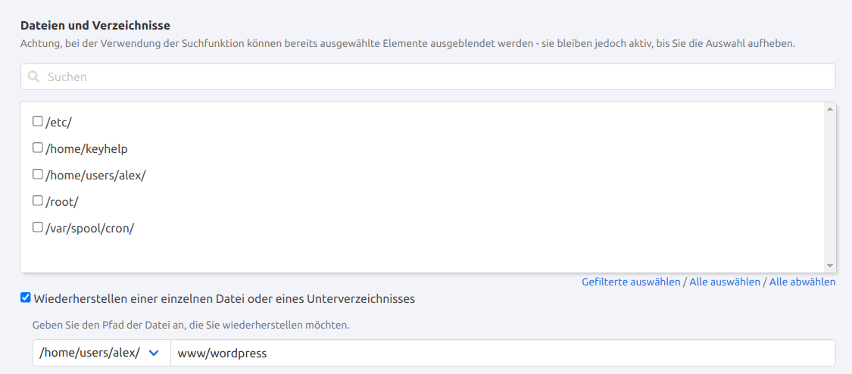The height and width of the screenshot is (374, 852).
Task: Click the directory list scrollbar track
Action: click(830, 189)
